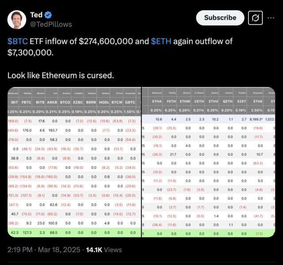Image resolution: width=283 pixels, height=265 pixels.
Task: Open the $ETH cashtag link
Action: coord(161,41)
